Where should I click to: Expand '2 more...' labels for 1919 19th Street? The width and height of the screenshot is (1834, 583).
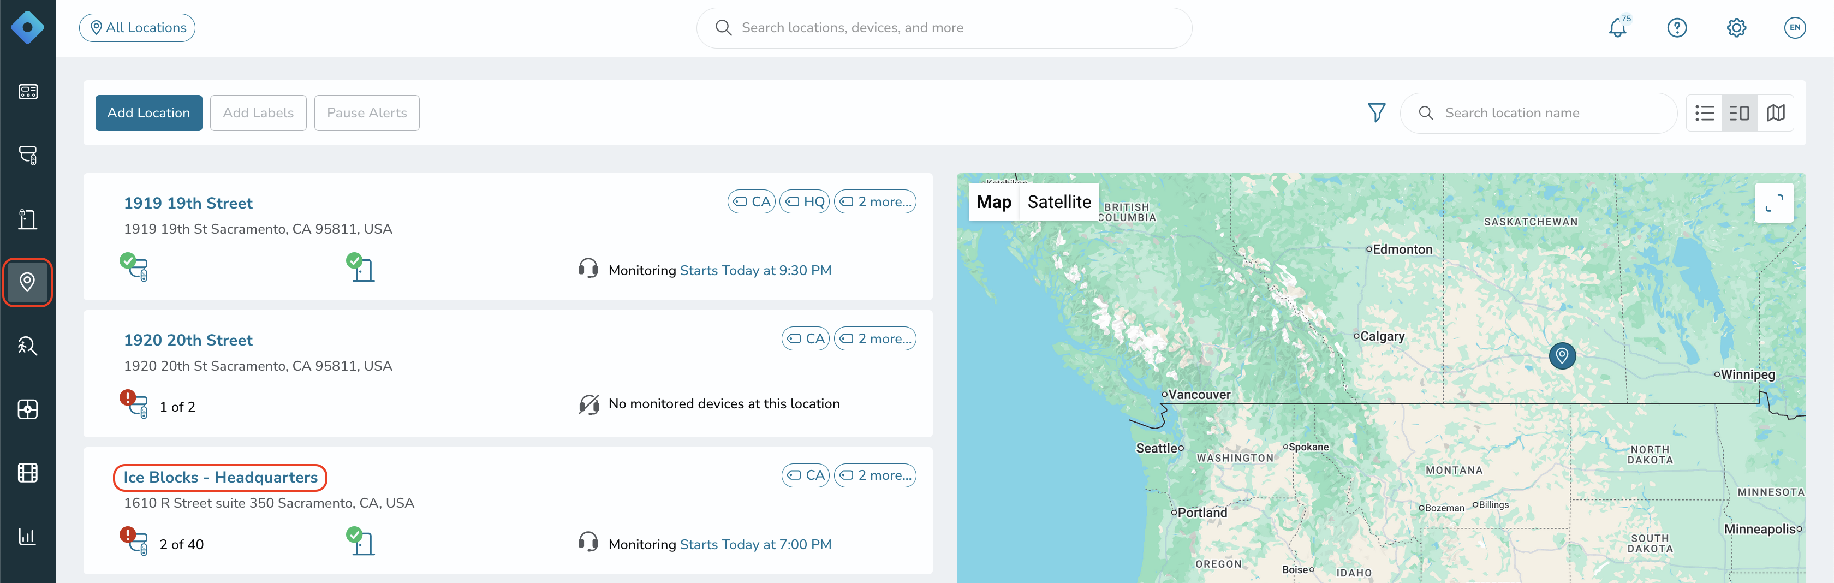[x=875, y=201]
